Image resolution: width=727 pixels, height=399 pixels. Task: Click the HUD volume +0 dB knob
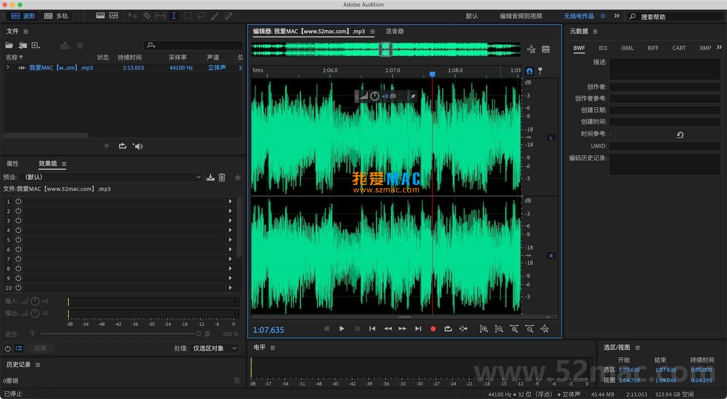375,96
